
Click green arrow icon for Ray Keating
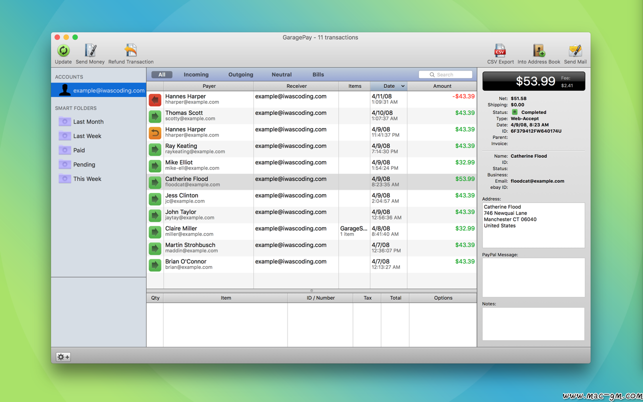155,149
